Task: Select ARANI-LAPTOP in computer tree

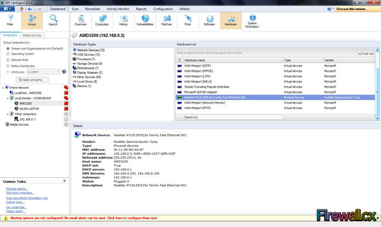Action: click(29, 109)
